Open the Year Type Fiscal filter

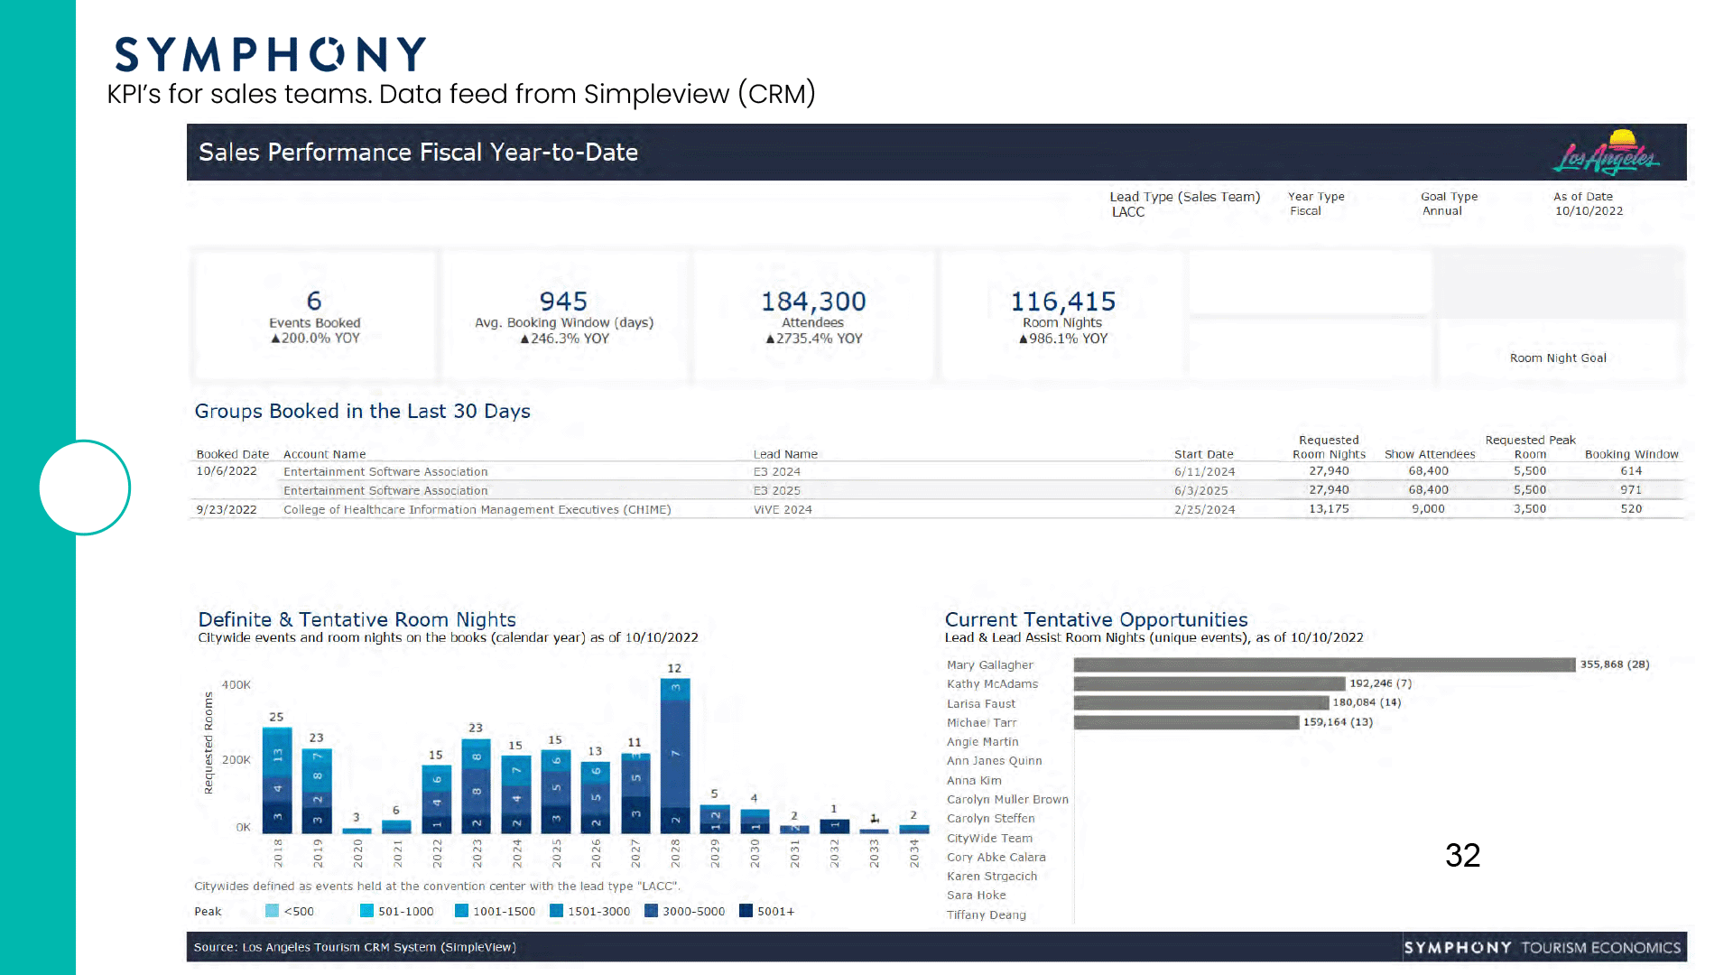pyautogui.click(x=1305, y=211)
